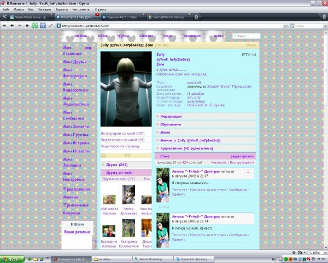Click Ваше резюме link in В Штате box
This screenshot has height=263, width=328.
click(x=77, y=232)
